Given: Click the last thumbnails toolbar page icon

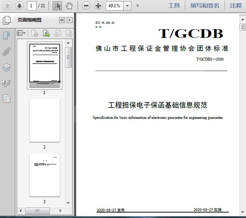Looking at the screenshot, I should point(69,33).
